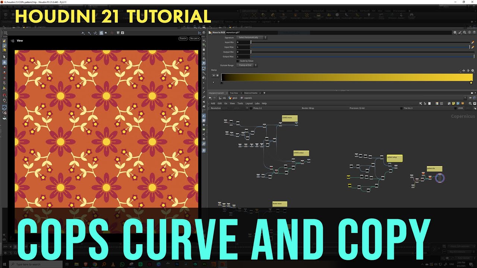Click the magnifier search icon in the parameter pane header
Viewport: 477px width, 268px height.
[x=465, y=32]
